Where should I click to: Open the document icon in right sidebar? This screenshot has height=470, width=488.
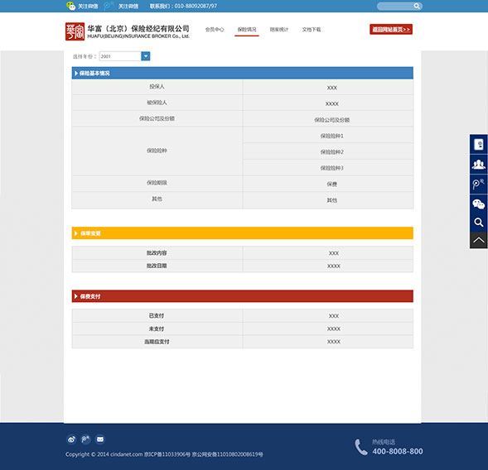[478, 145]
